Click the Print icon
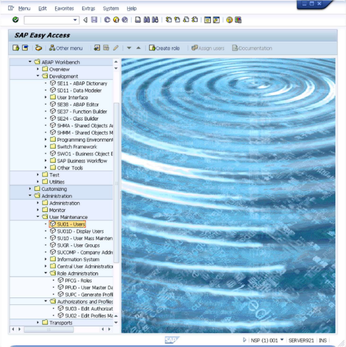The image size is (346, 347). 138,20
